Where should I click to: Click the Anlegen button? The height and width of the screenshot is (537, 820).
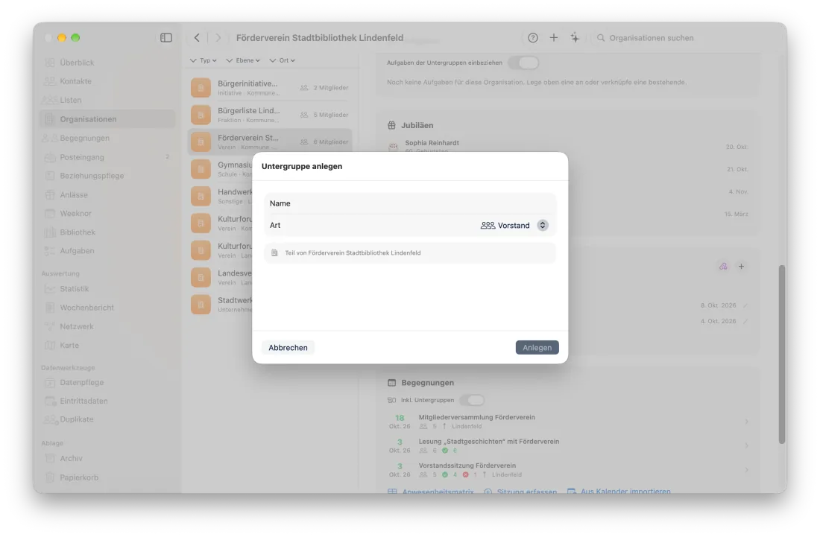point(537,348)
